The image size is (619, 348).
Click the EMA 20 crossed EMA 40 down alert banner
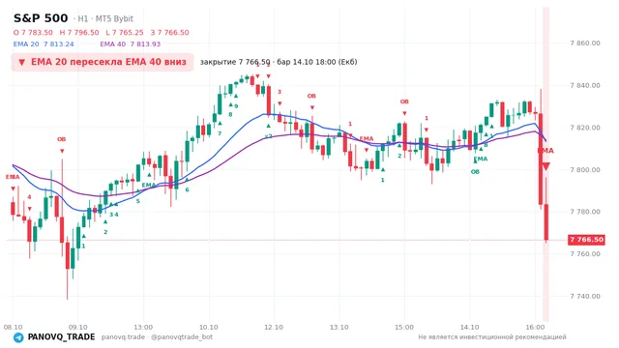tap(103, 62)
